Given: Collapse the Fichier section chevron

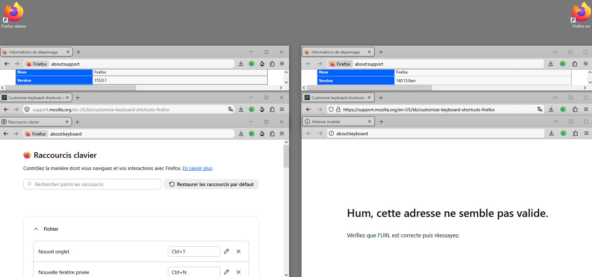Looking at the screenshot, I should (36, 229).
